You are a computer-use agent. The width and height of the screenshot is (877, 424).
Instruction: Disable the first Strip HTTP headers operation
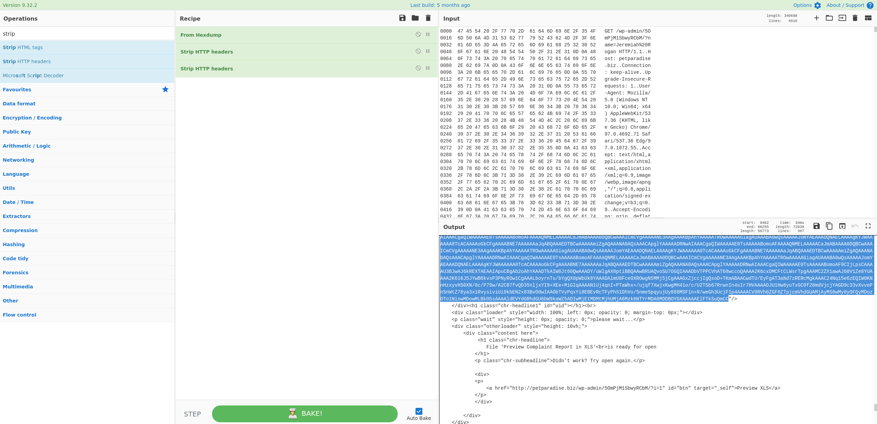(x=418, y=51)
